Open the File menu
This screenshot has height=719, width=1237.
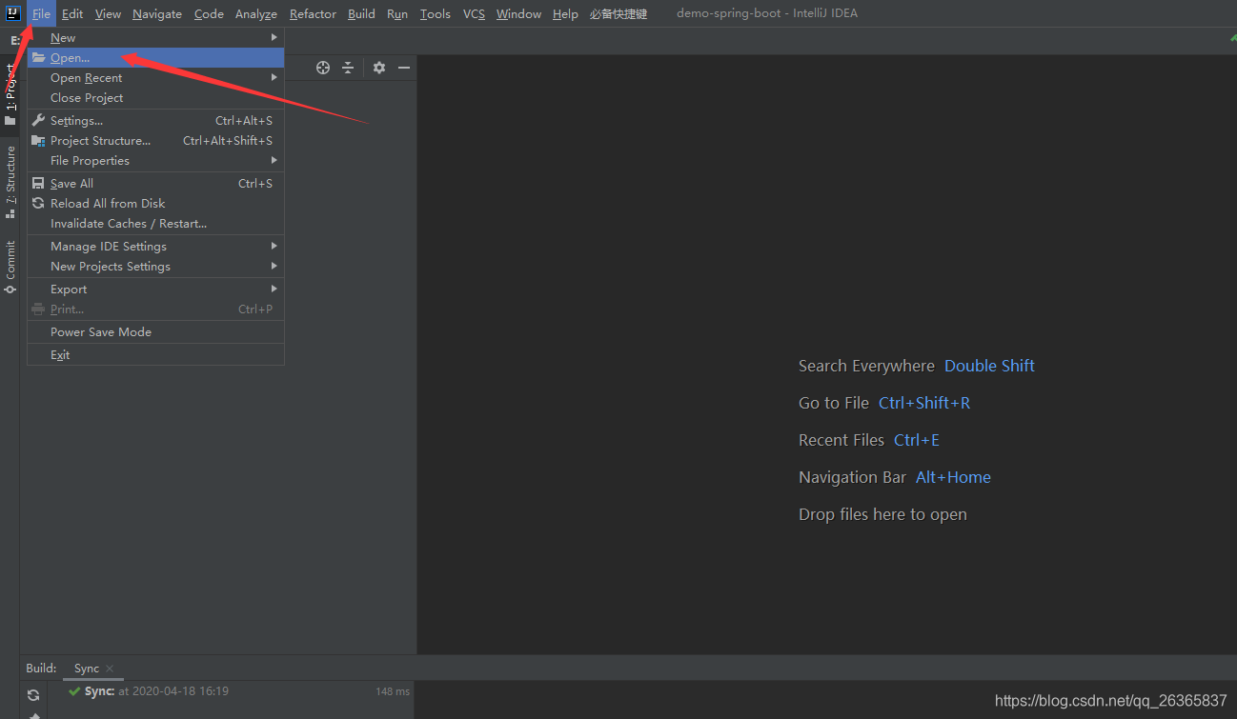pos(41,14)
